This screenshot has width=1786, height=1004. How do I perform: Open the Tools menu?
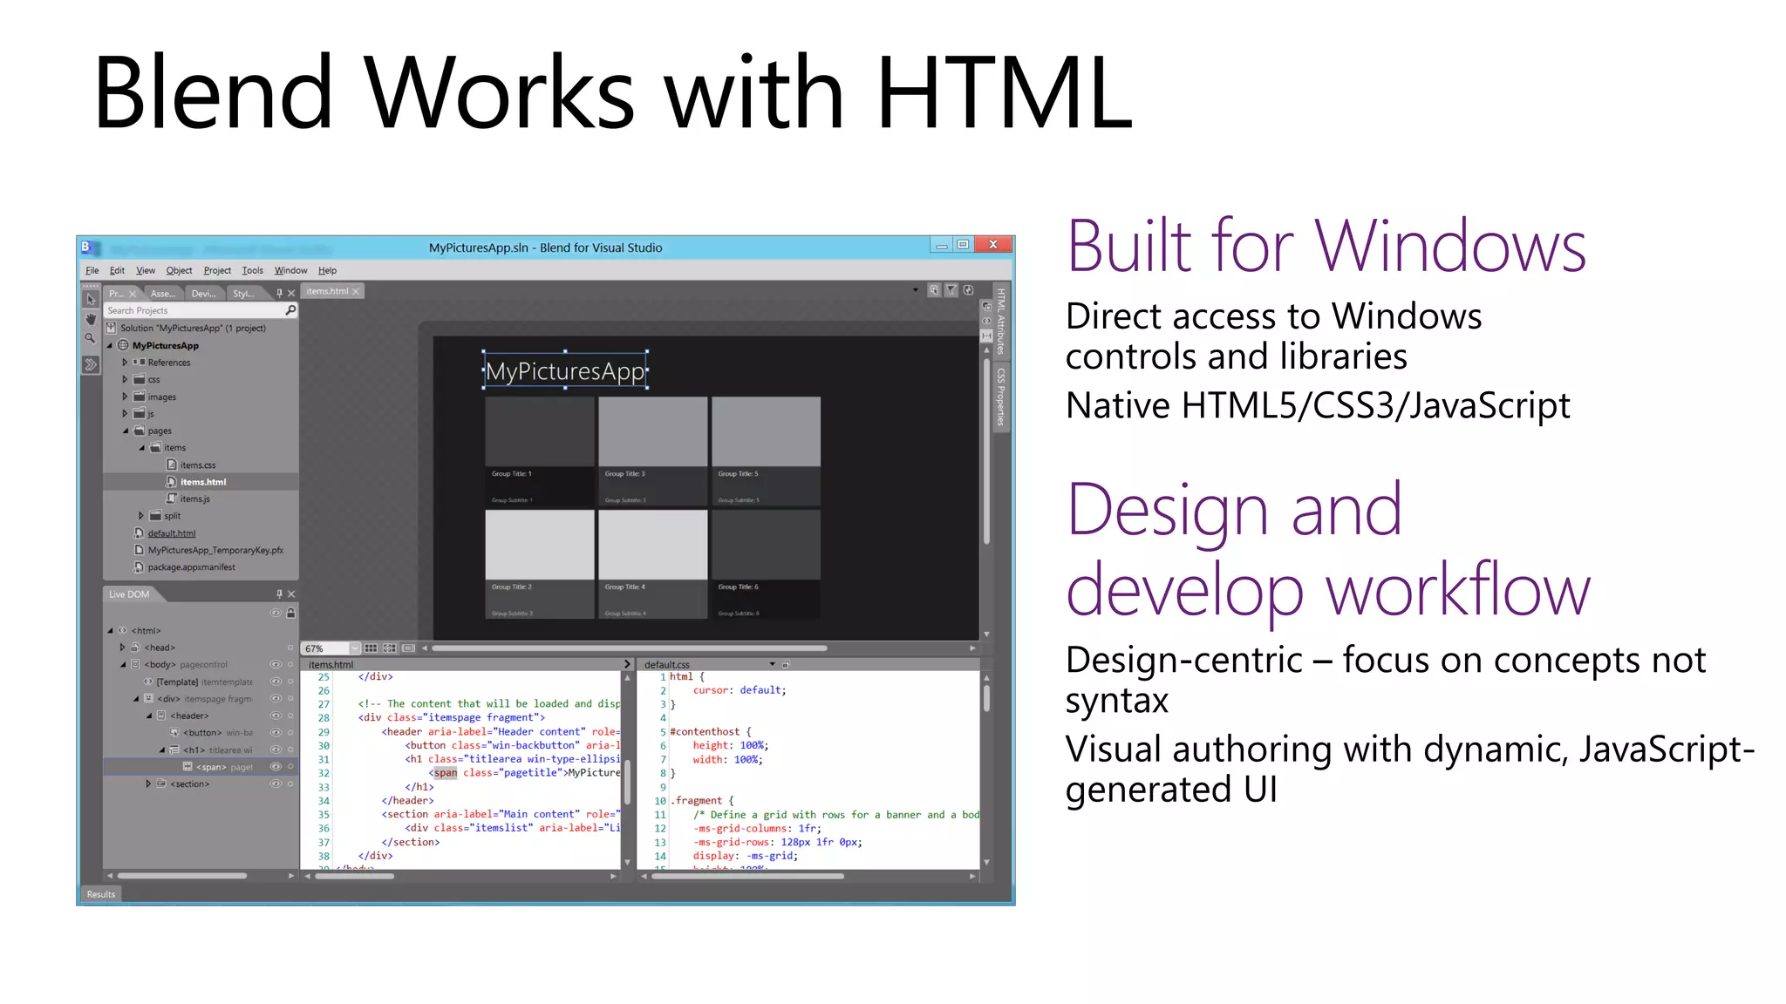253,270
